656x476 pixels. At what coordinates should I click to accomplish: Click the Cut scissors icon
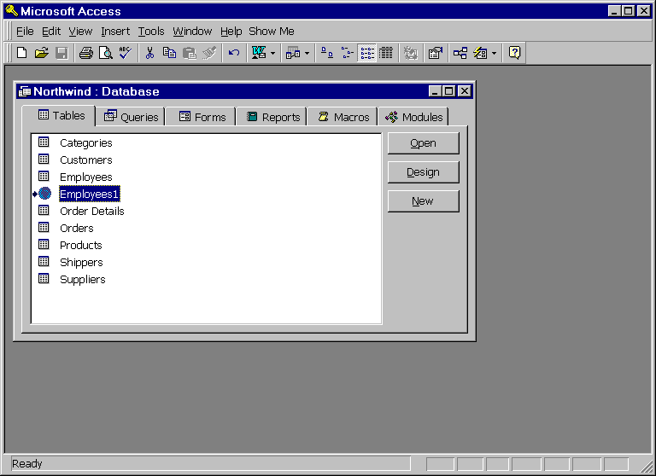pos(149,53)
